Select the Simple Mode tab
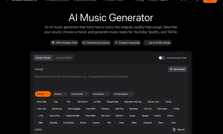 point(43,58)
